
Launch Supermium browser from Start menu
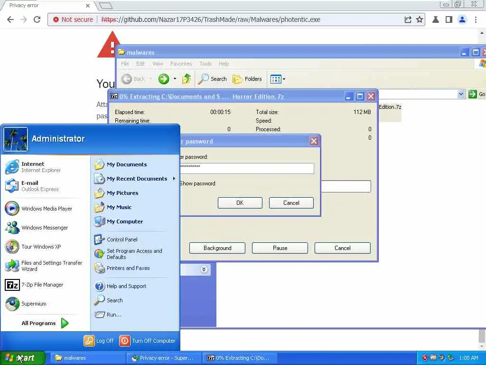(x=26, y=304)
